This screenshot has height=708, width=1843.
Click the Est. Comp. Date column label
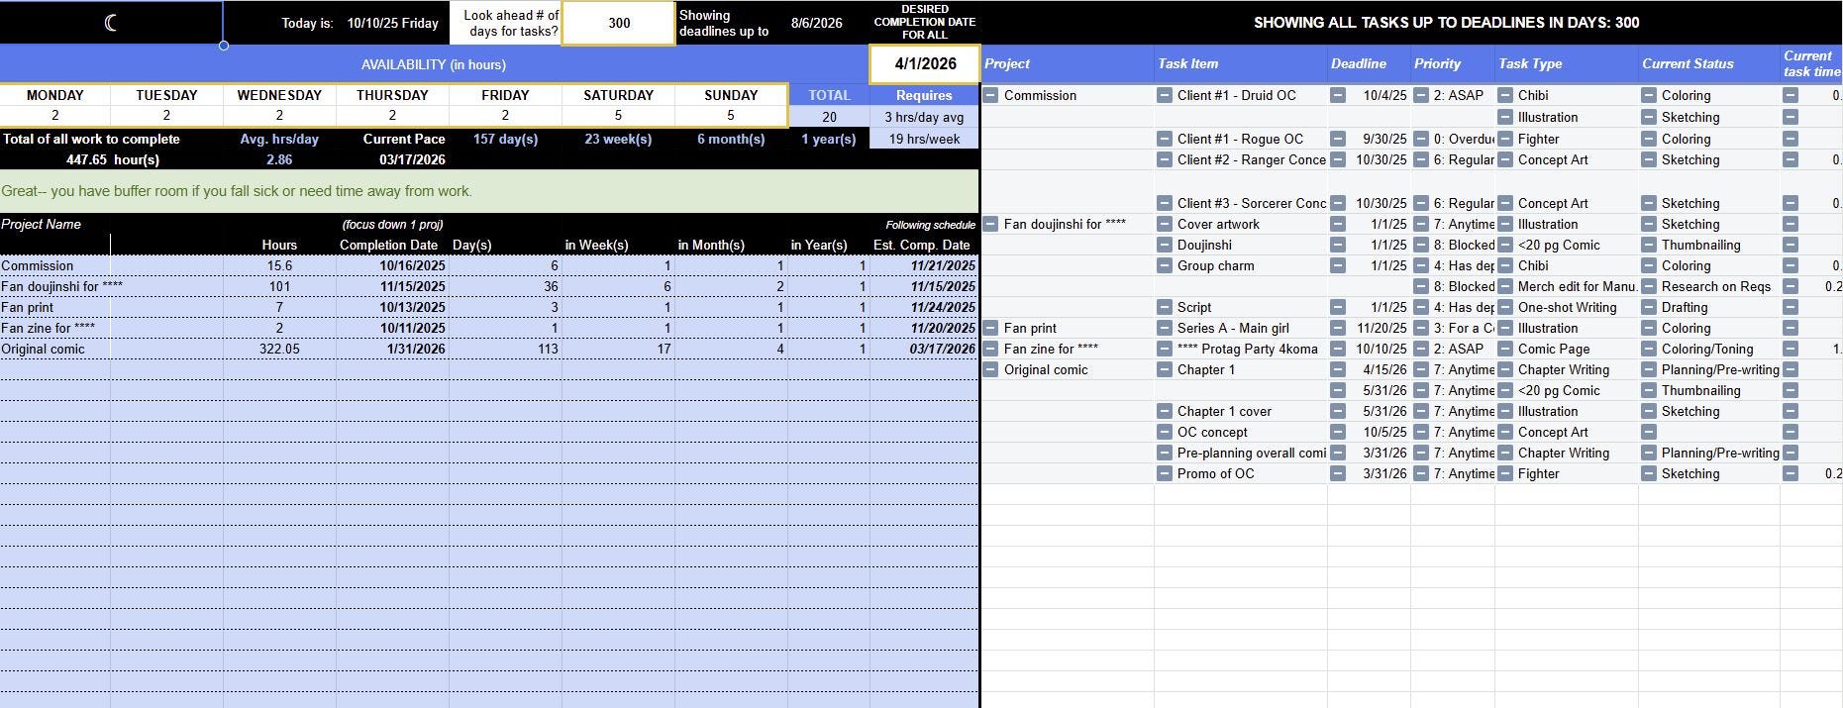pos(922,246)
